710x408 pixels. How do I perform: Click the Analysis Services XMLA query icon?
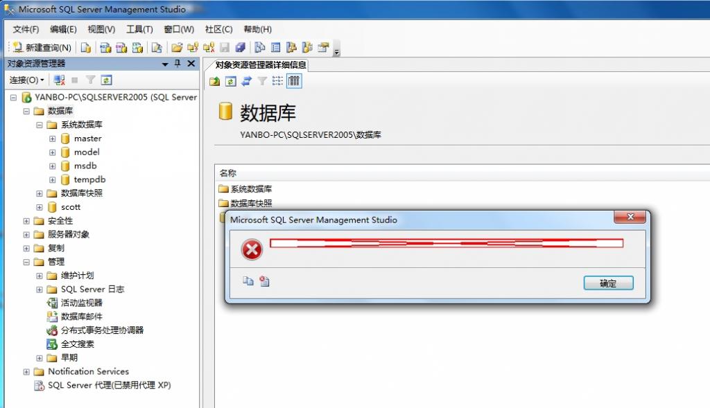click(138, 48)
